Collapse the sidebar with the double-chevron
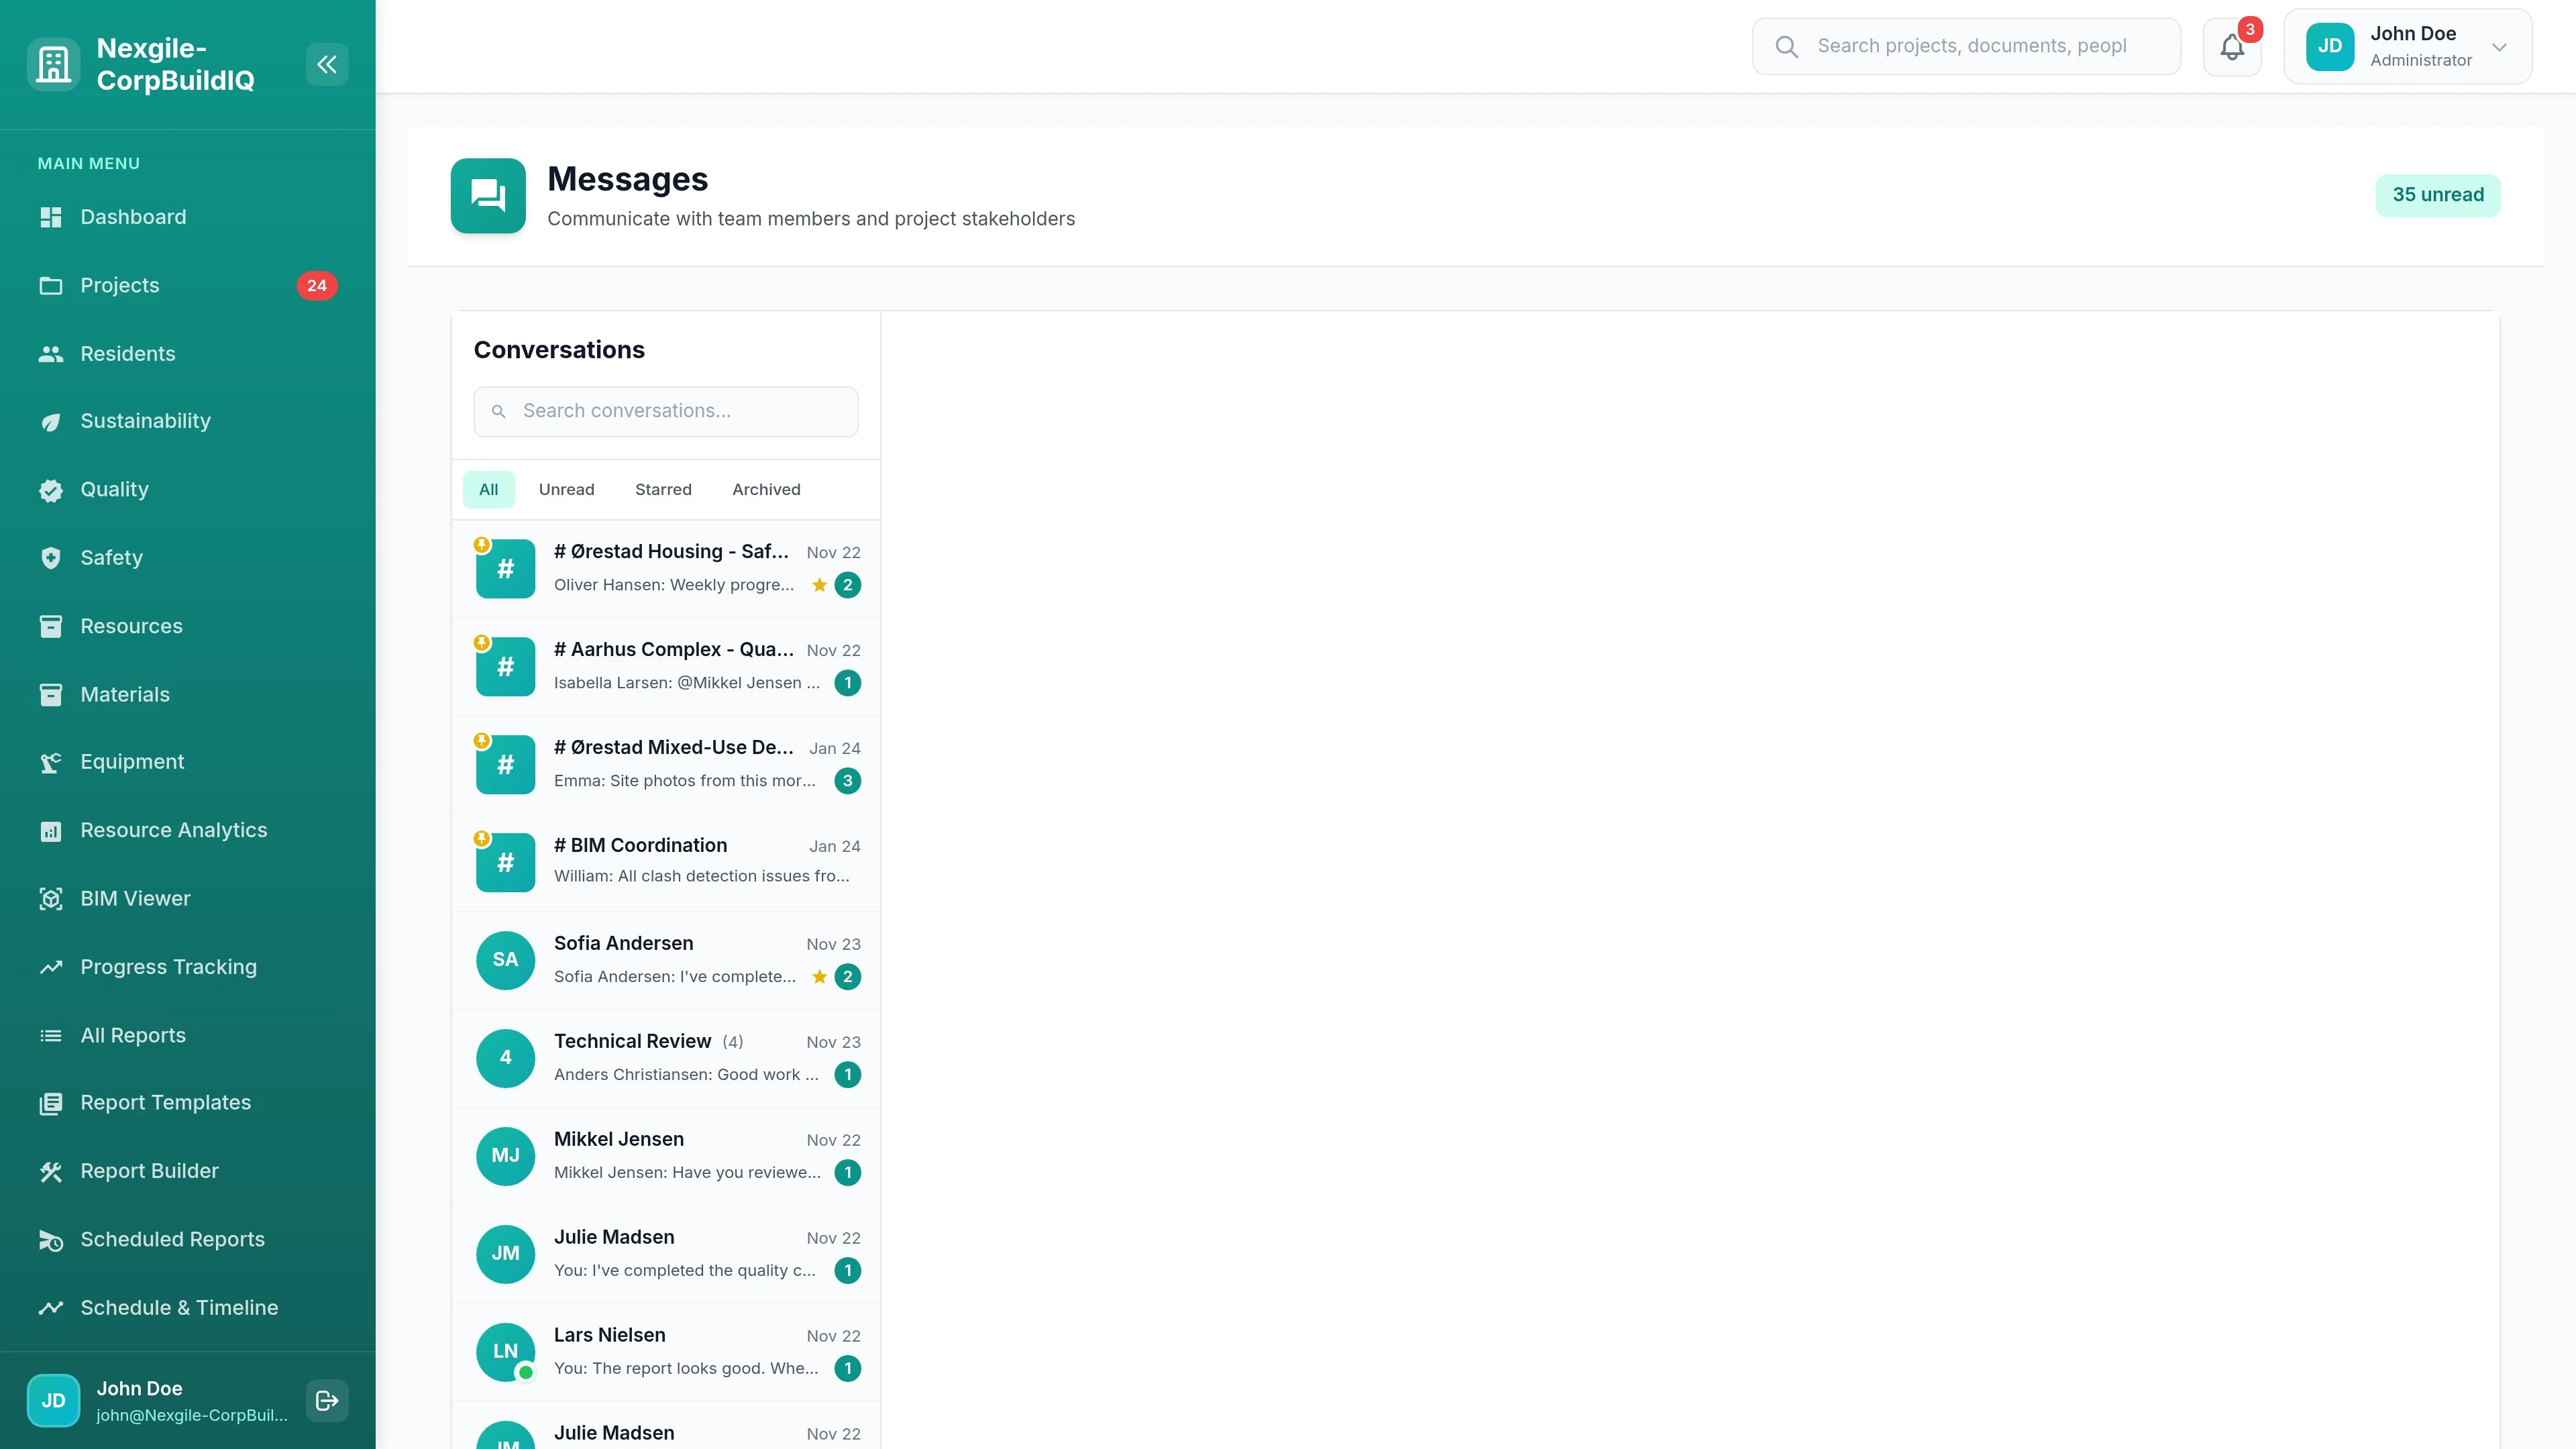2576x1449 pixels. [x=327, y=64]
